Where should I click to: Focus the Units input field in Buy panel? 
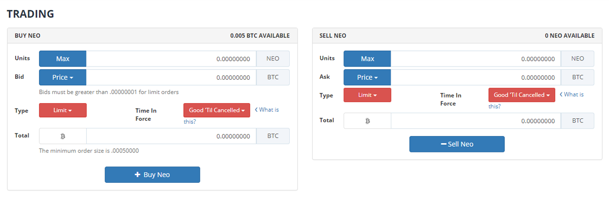pos(171,59)
